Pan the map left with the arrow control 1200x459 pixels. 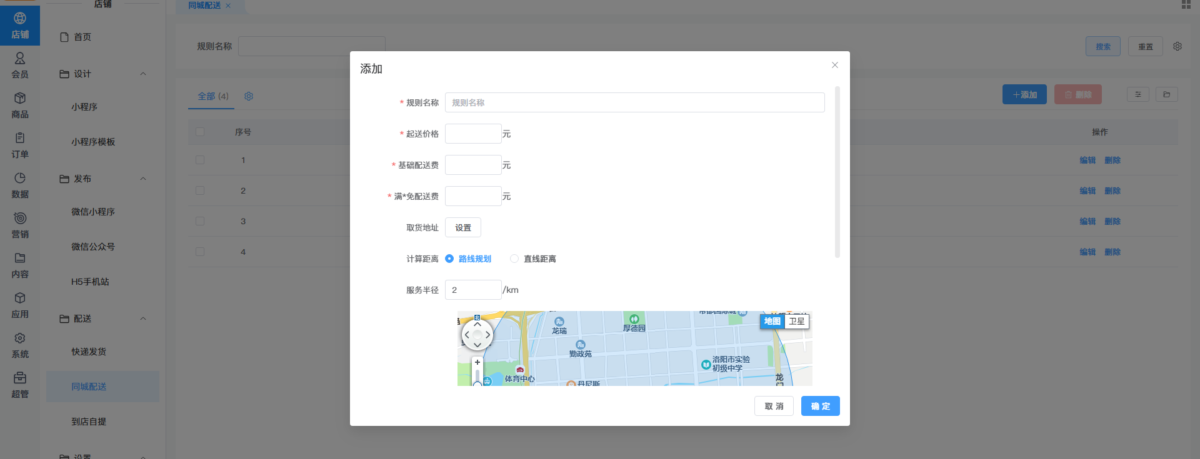tap(467, 335)
